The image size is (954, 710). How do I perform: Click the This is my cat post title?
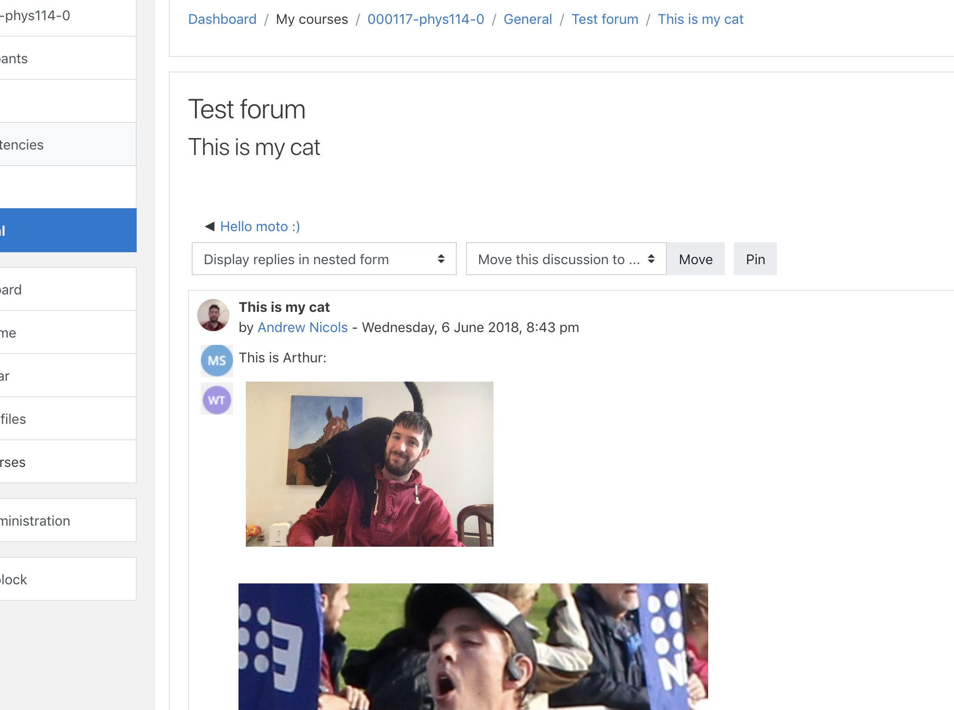[x=284, y=307]
